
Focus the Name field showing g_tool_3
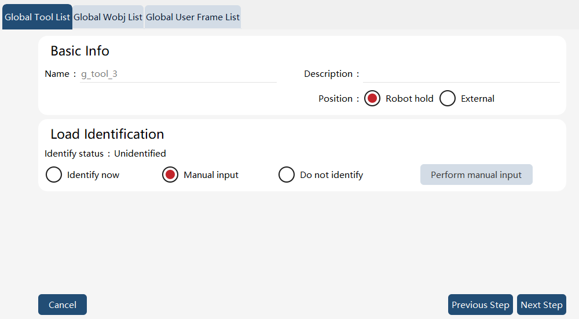pyautogui.click(x=178, y=74)
